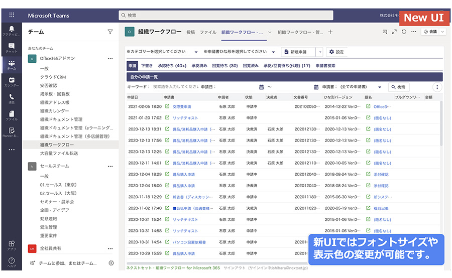Open the 交際費申請 application link
Image resolution: width=452 pixels, height=278 pixels.
tap(182, 106)
